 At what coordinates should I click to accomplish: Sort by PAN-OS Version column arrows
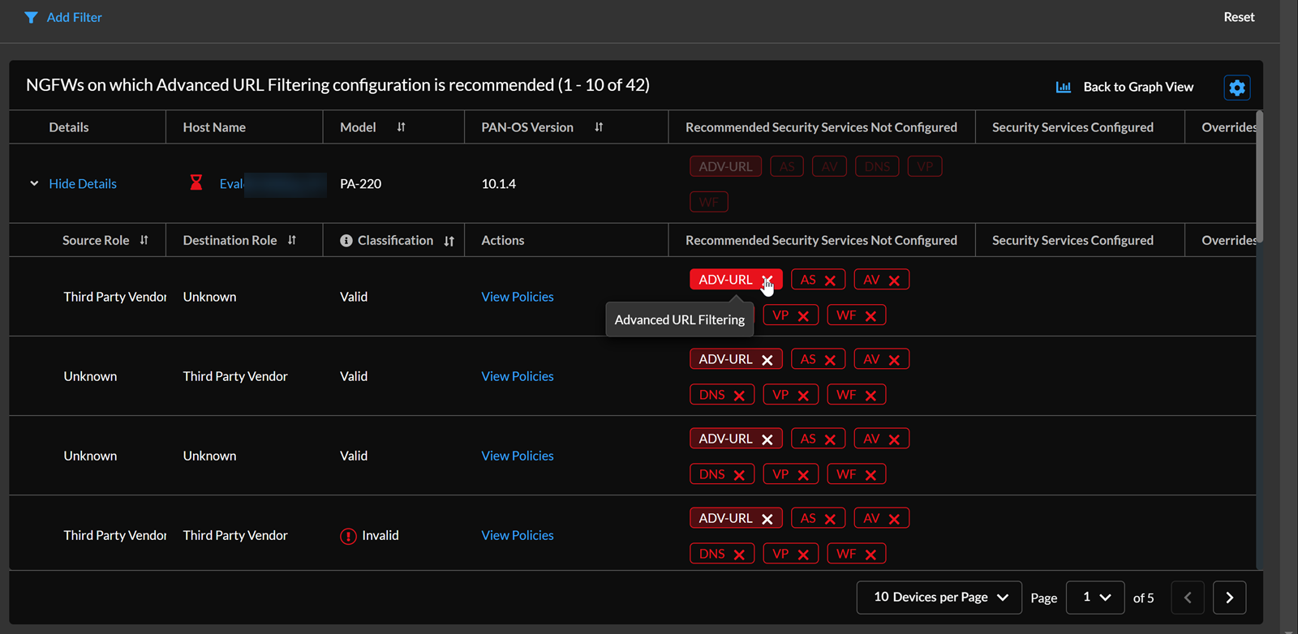tap(599, 127)
